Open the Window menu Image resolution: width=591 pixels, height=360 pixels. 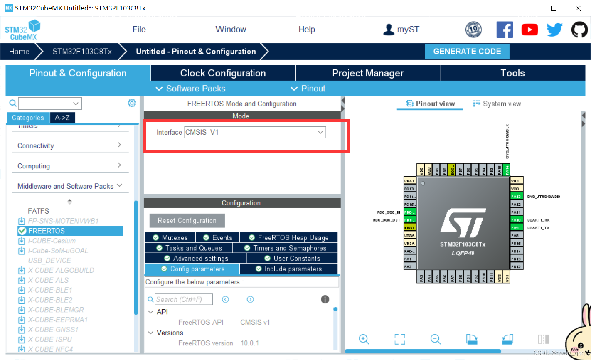pyautogui.click(x=231, y=30)
